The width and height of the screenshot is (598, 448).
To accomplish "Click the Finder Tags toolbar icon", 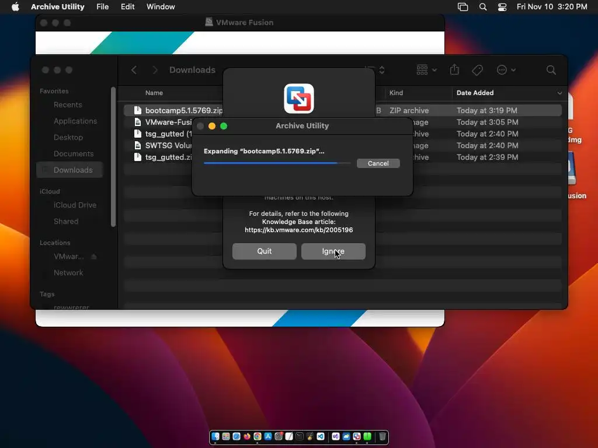I will [x=477, y=70].
